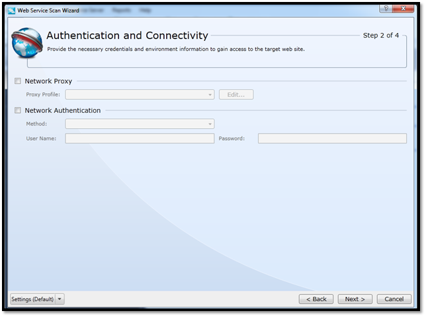Click the Password input field
The height and width of the screenshot is (317, 426).
332,139
